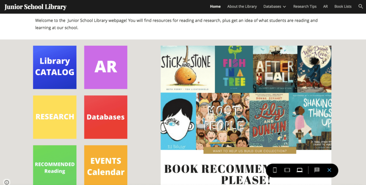Select the large screen preview icon
This screenshot has width=366, height=185.
tap(300, 170)
